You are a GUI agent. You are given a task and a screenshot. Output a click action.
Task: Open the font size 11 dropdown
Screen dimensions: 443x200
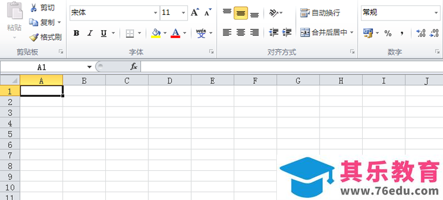point(183,13)
